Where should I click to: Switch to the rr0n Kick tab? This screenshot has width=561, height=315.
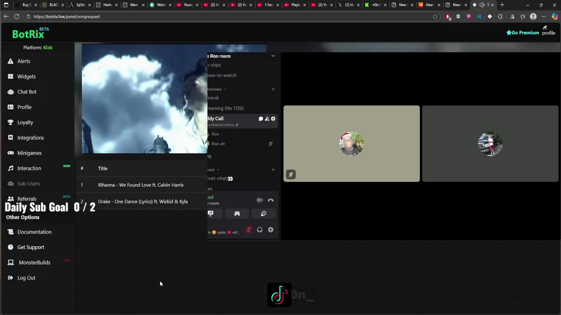(x=375, y=5)
